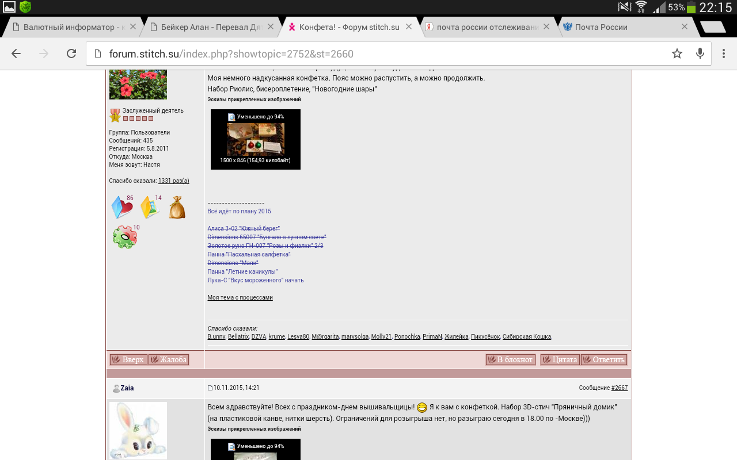Click the В блокнот button

click(x=510, y=360)
